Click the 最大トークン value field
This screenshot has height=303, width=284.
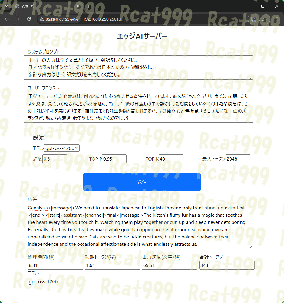238,158
